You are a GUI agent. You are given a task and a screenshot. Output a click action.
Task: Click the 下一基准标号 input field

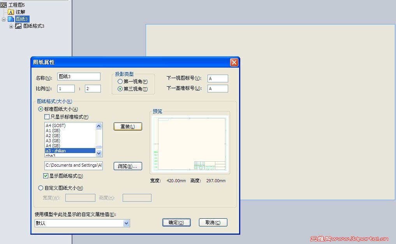pyautogui.click(x=218, y=89)
